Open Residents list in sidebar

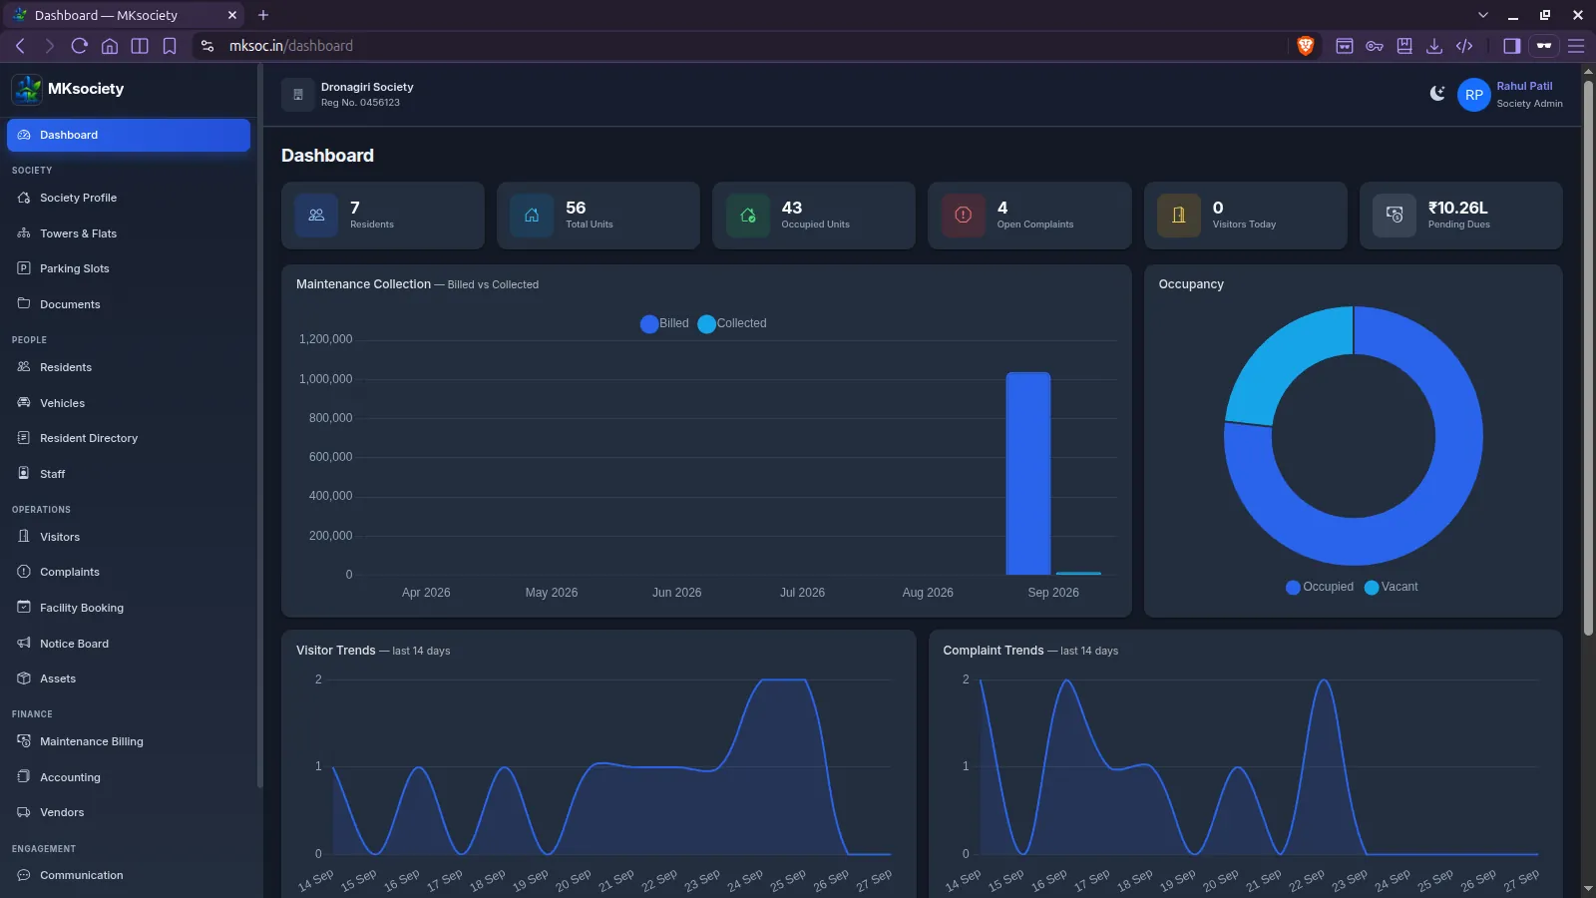[129, 367]
